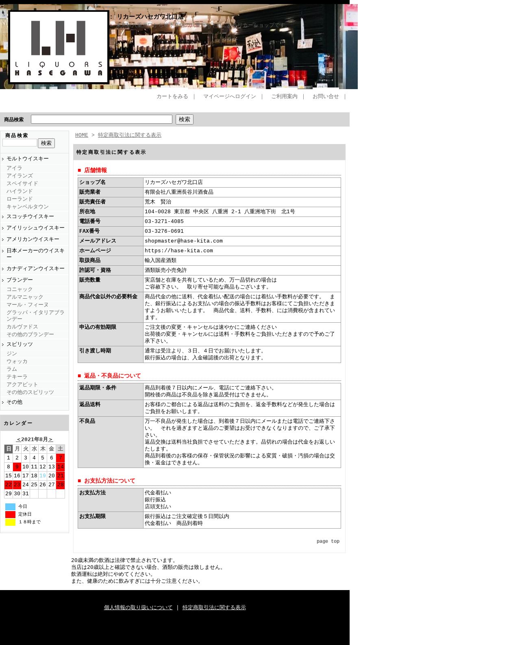Image resolution: width=522 pixels, height=645 pixels.
Task: Select August 31 in the calendar
Action: tap(26, 494)
